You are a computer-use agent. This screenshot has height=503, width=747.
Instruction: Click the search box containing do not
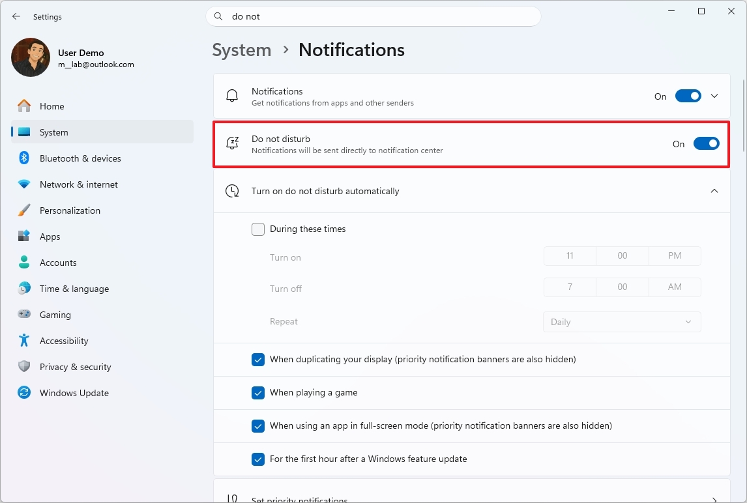point(373,16)
